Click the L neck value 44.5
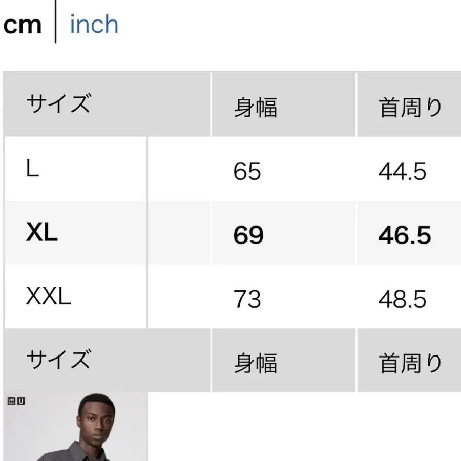Image resolution: width=461 pixels, height=461 pixels. (x=402, y=172)
